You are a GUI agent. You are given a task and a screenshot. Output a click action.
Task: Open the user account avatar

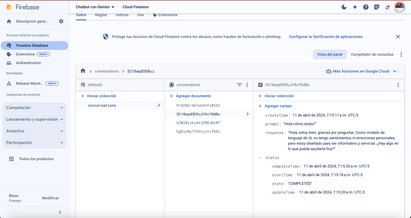point(400,7)
